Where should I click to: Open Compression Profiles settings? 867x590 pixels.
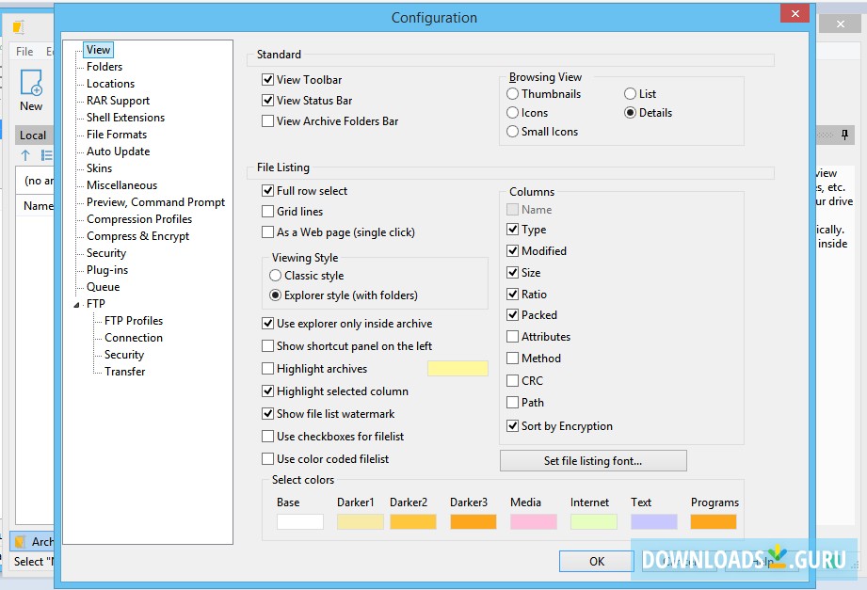point(139,219)
